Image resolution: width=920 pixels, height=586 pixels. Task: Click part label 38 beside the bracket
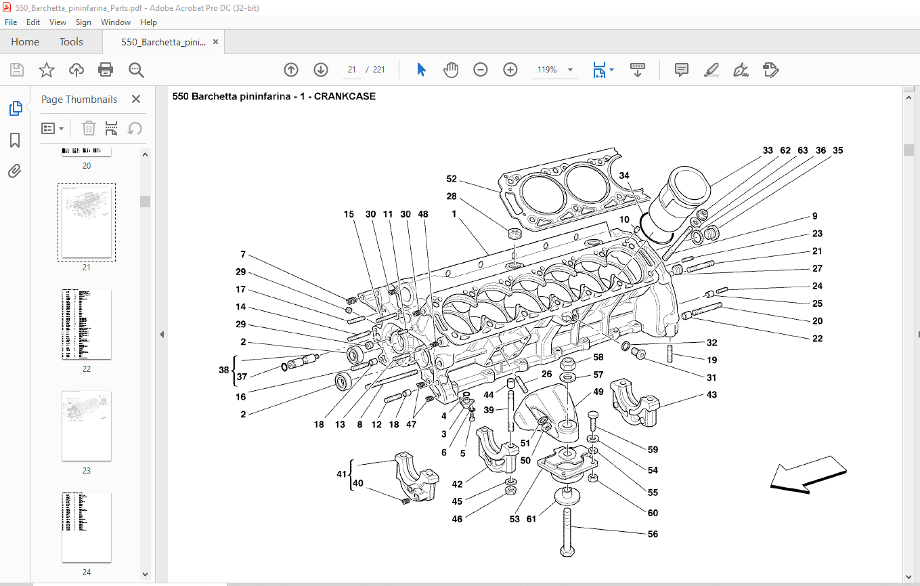(223, 371)
